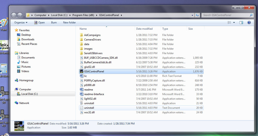Image resolution: width=258 pixels, height=136 pixels.
Task: Click Program Files (x86) breadcrumb
Action: (x=83, y=15)
